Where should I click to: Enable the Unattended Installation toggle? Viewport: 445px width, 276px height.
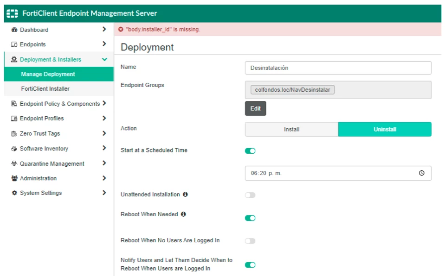click(250, 195)
